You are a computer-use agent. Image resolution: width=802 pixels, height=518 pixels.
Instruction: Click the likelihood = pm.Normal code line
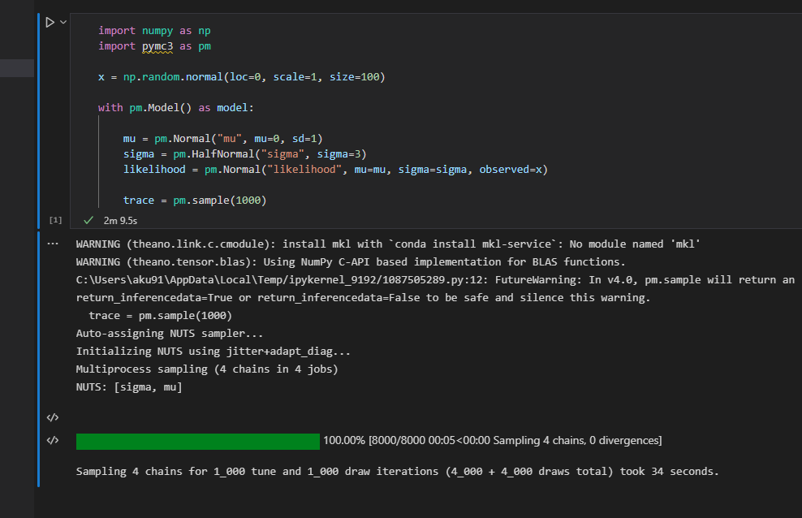coord(335,170)
